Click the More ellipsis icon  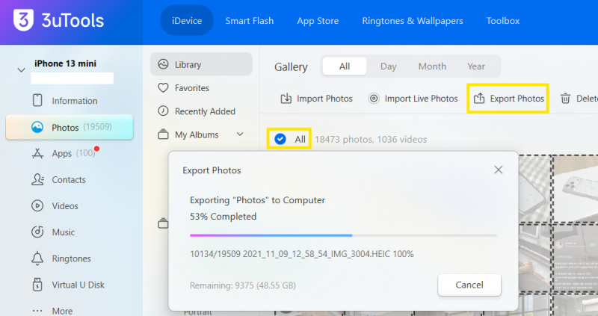(37, 311)
